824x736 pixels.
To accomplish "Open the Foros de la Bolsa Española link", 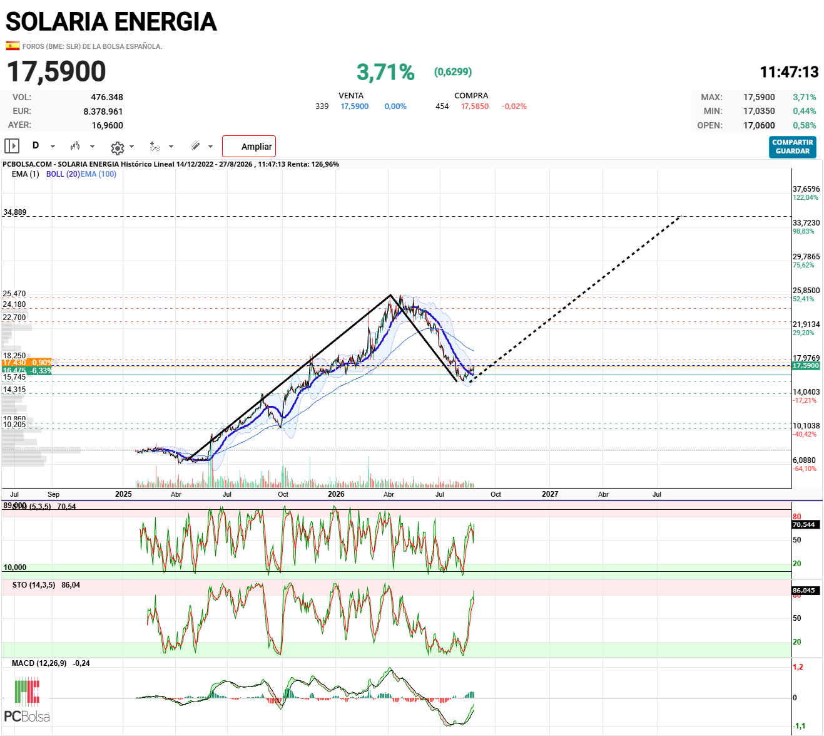I will [x=93, y=46].
